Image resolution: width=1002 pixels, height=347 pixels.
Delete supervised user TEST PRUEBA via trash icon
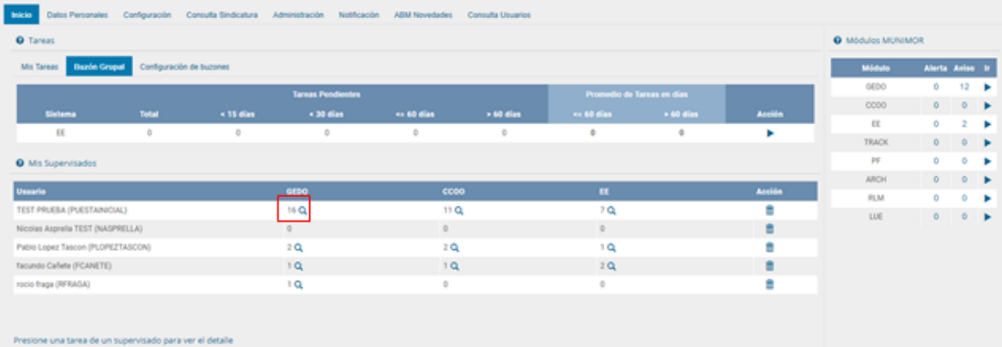[x=769, y=210]
